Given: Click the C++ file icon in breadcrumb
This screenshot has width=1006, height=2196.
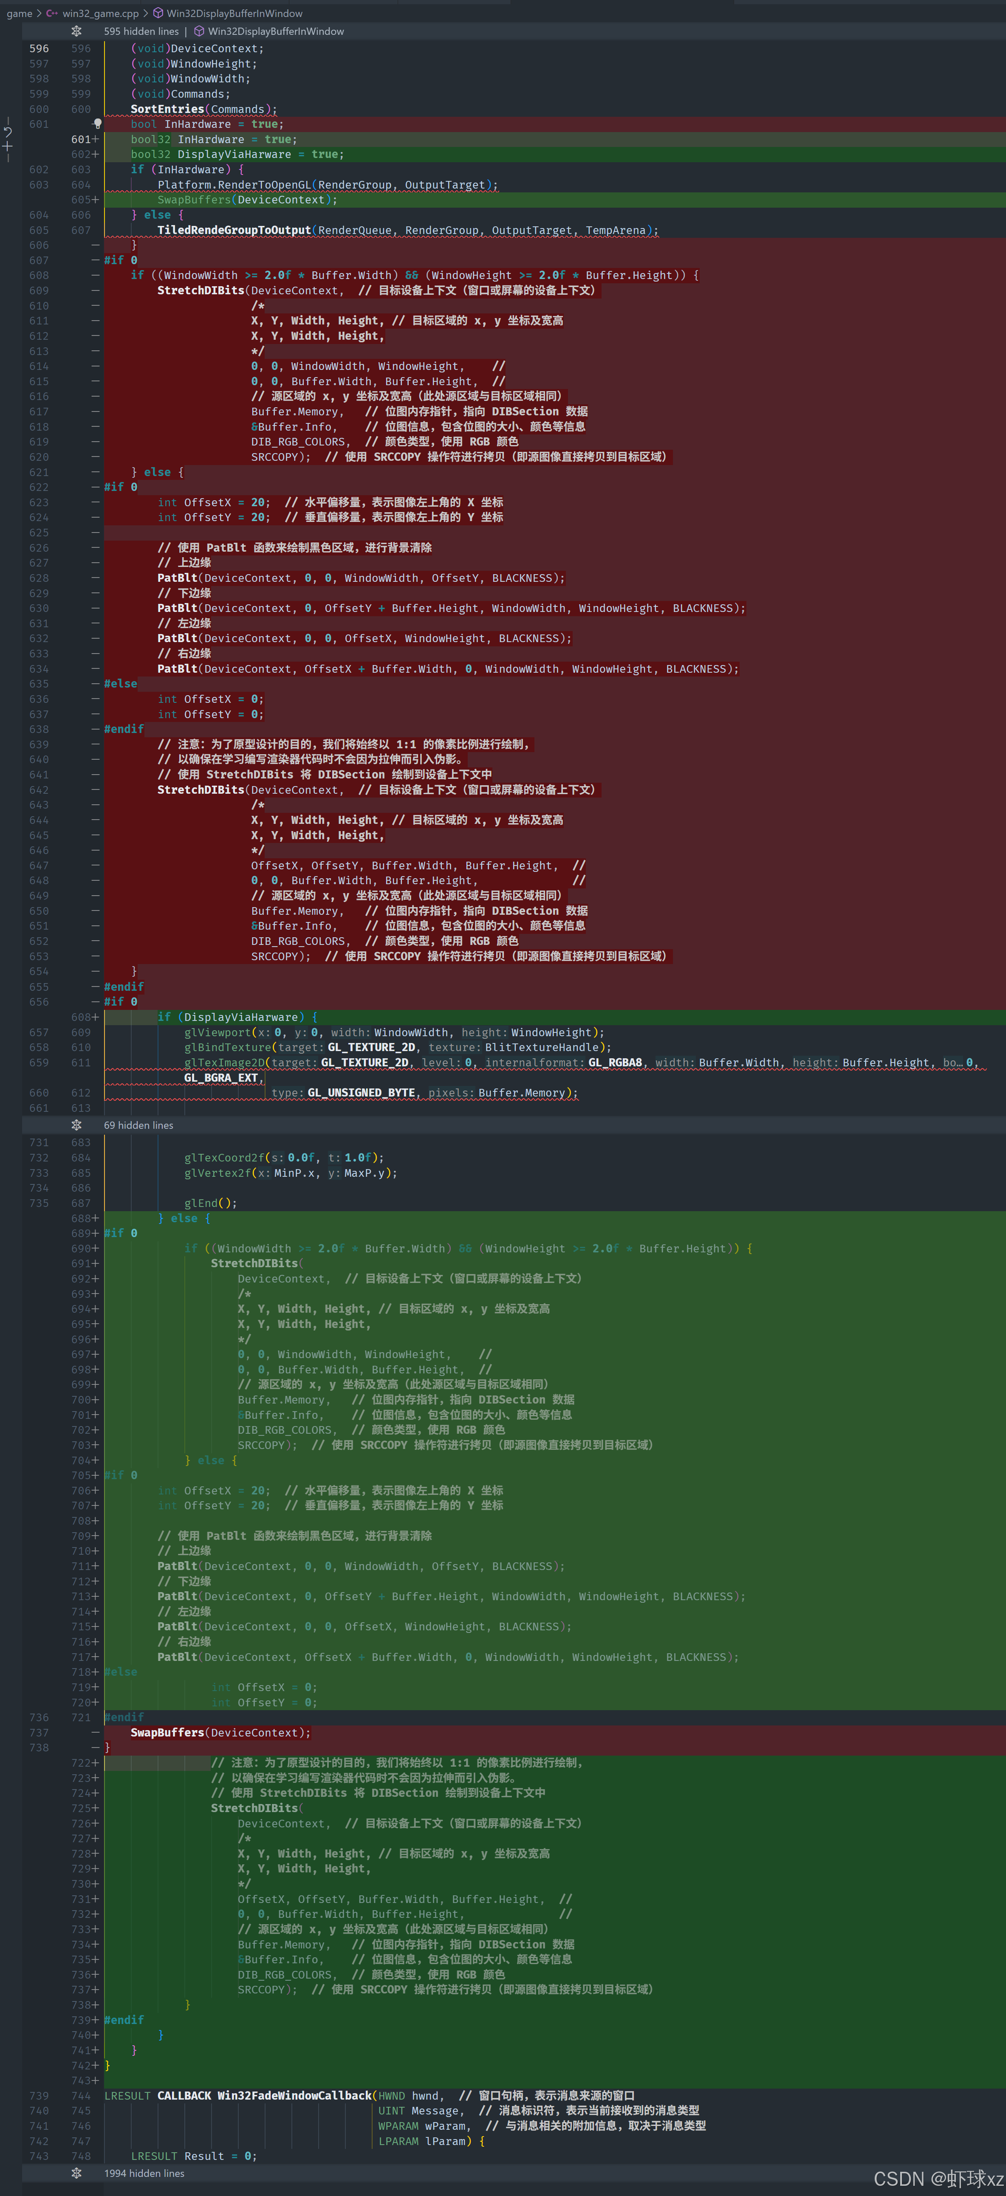Looking at the screenshot, I should (x=53, y=13).
